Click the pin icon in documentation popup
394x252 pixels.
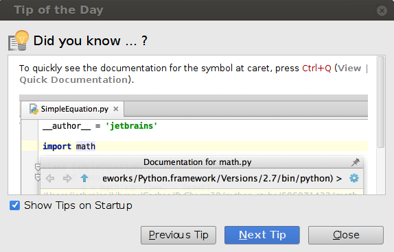[x=356, y=162]
